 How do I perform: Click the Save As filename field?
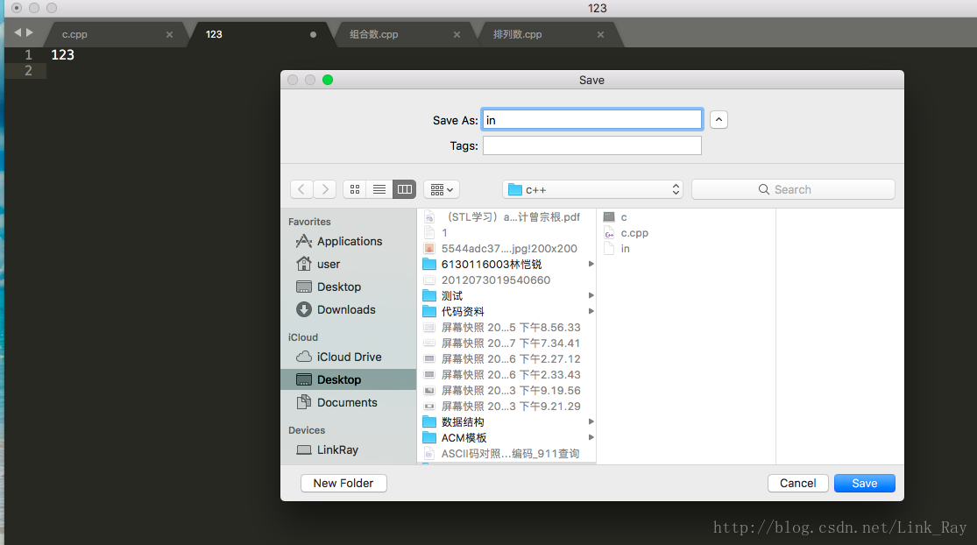(x=592, y=119)
